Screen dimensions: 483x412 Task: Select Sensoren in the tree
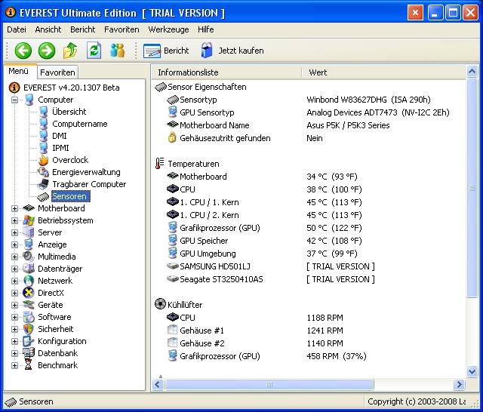[x=69, y=196]
